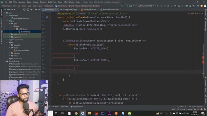Click the UTF-8 encoding status item
The image size is (207, 116).
pos(182,109)
